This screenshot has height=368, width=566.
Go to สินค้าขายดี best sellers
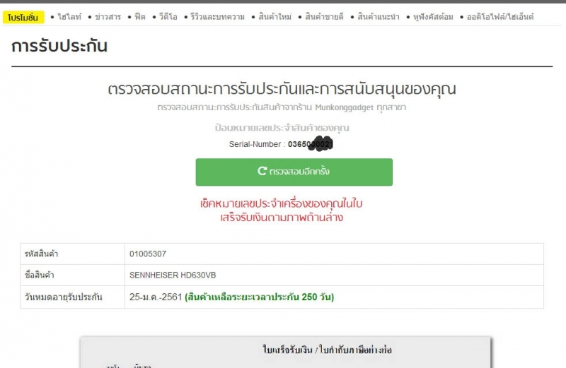coord(324,17)
